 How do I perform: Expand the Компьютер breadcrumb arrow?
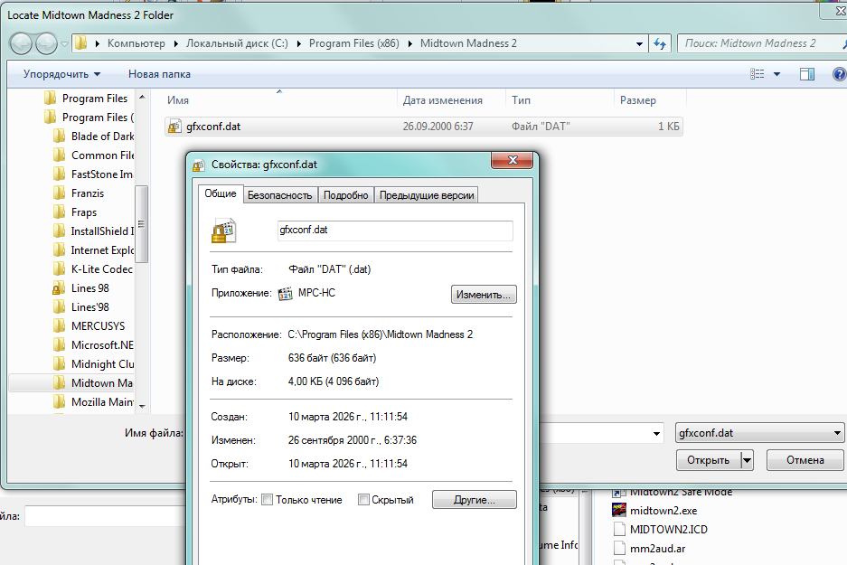point(176,43)
